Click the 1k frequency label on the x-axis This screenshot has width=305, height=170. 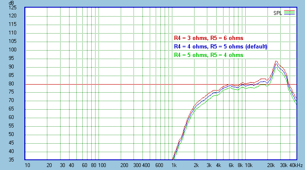[x=174, y=165]
